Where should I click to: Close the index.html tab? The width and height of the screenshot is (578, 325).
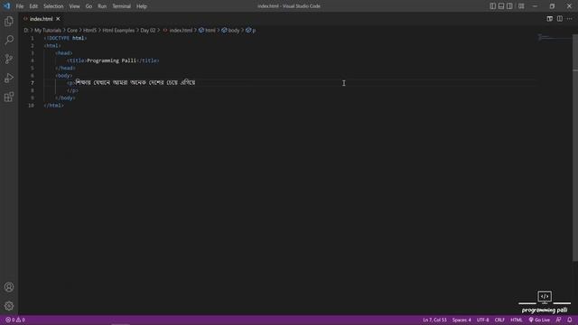click(58, 19)
